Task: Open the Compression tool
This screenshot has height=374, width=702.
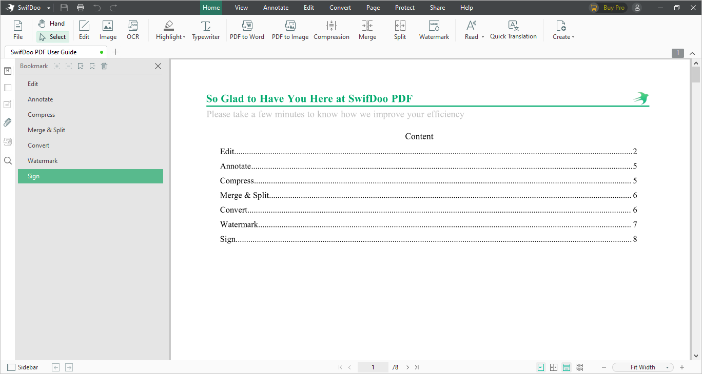Action: [331, 30]
